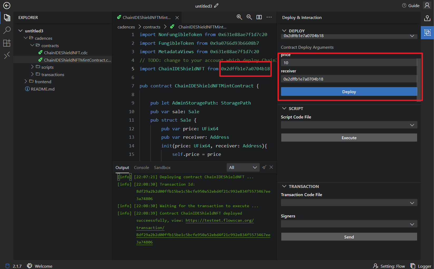434x269 pixels.
Task: Open ChainIDEShieldNFT.cdc file
Action: 66,53
